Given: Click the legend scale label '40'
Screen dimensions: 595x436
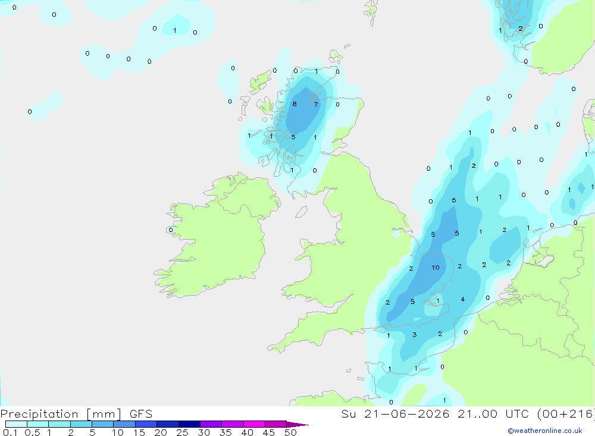Looking at the screenshot, I should tap(247, 432).
